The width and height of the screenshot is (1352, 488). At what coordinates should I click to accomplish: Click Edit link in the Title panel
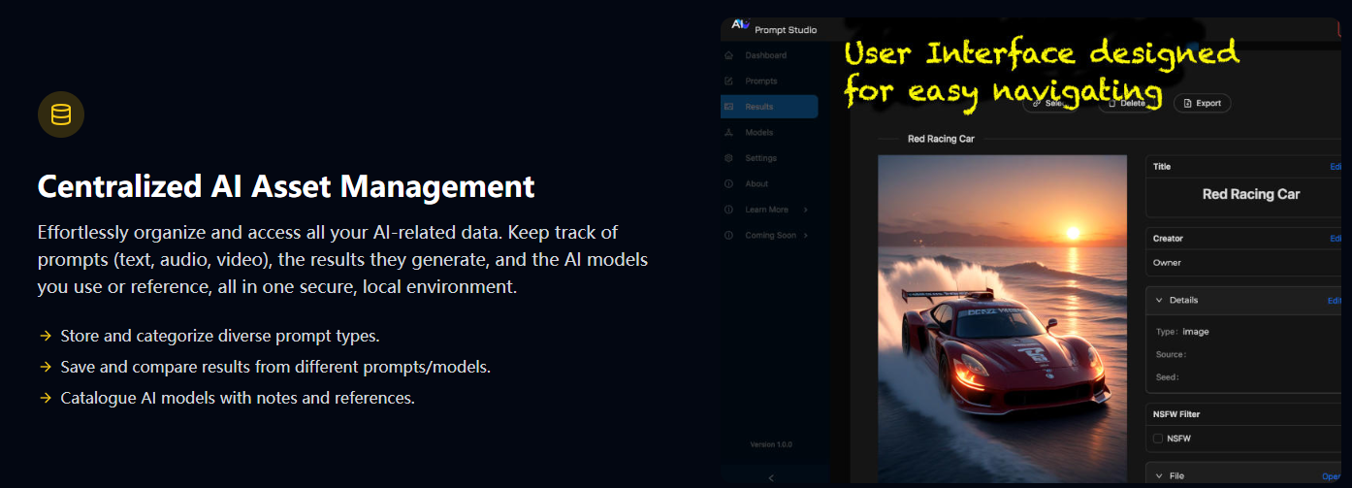1336,167
